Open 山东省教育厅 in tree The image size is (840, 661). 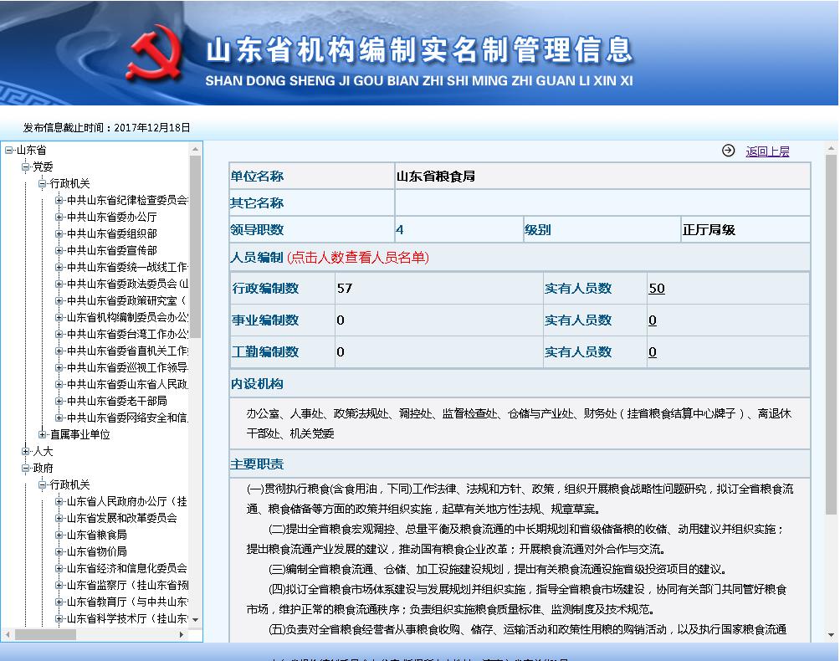click(127, 602)
